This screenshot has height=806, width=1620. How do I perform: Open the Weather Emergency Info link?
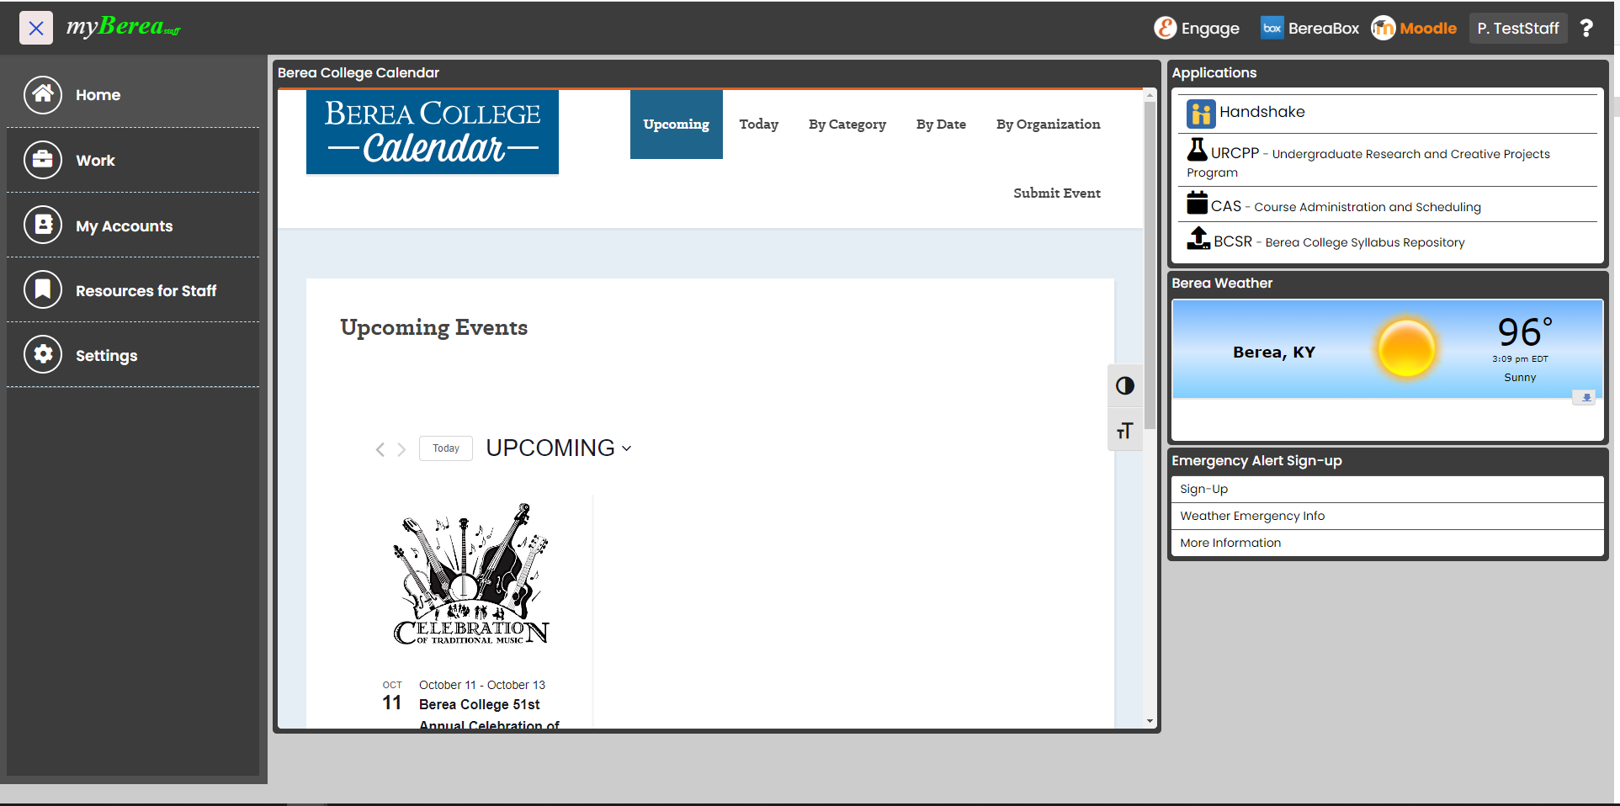coord(1252,517)
